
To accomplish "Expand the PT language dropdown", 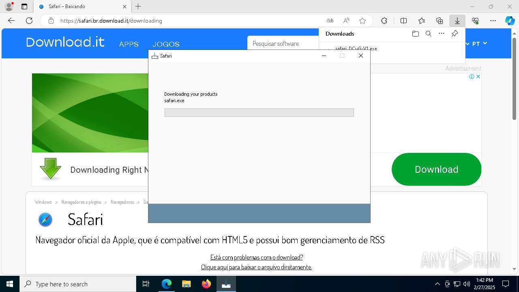I will pyautogui.click(x=479, y=43).
